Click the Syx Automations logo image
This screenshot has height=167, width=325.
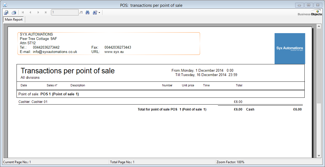290,49
